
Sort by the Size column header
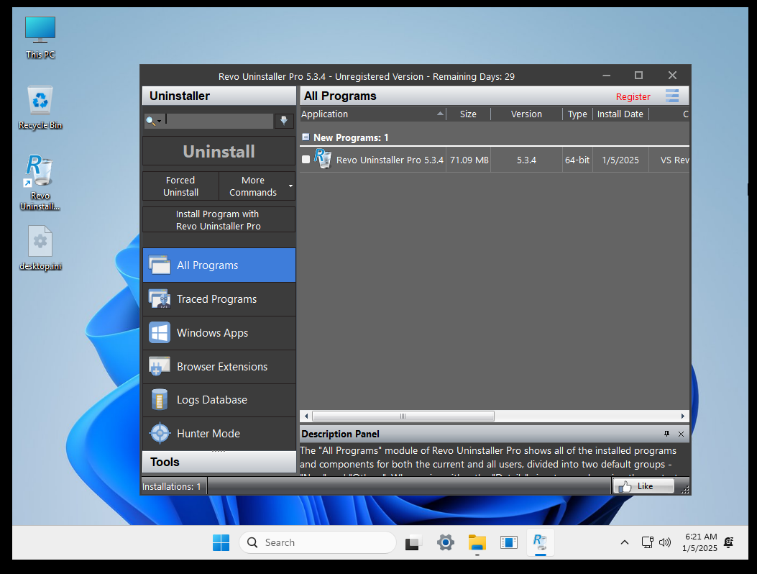coord(468,114)
